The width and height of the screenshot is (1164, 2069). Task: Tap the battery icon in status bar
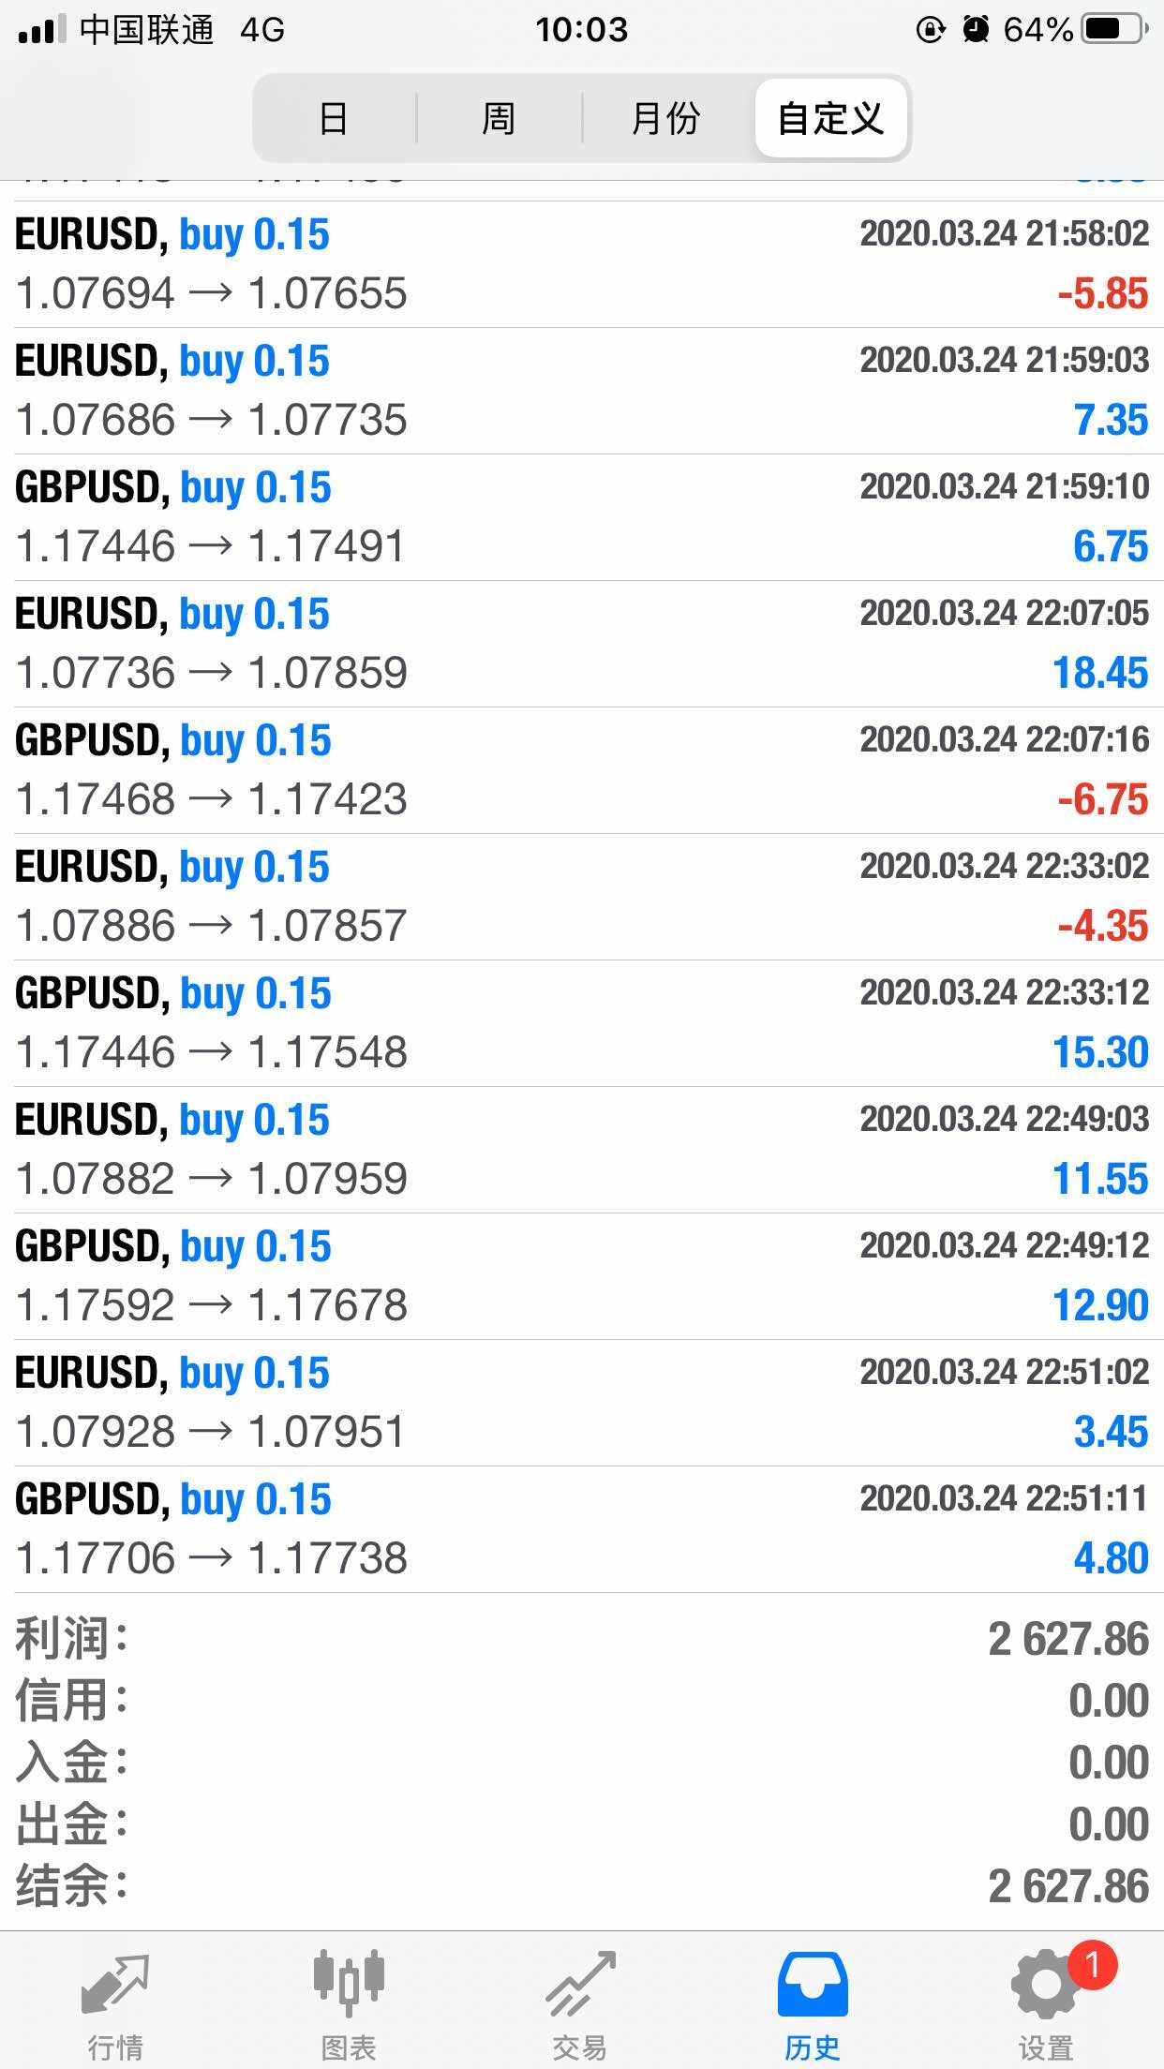pyautogui.click(x=1113, y=30)
